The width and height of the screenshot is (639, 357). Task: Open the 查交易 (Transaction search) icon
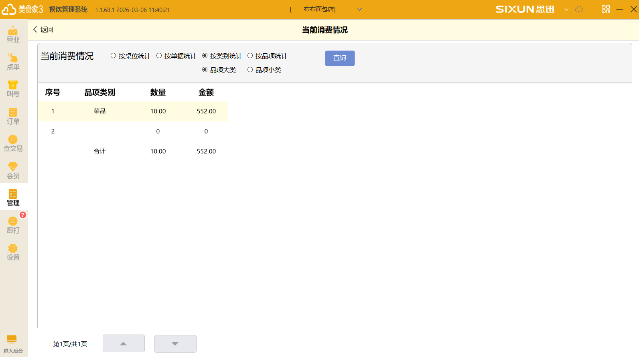[13, 143]
